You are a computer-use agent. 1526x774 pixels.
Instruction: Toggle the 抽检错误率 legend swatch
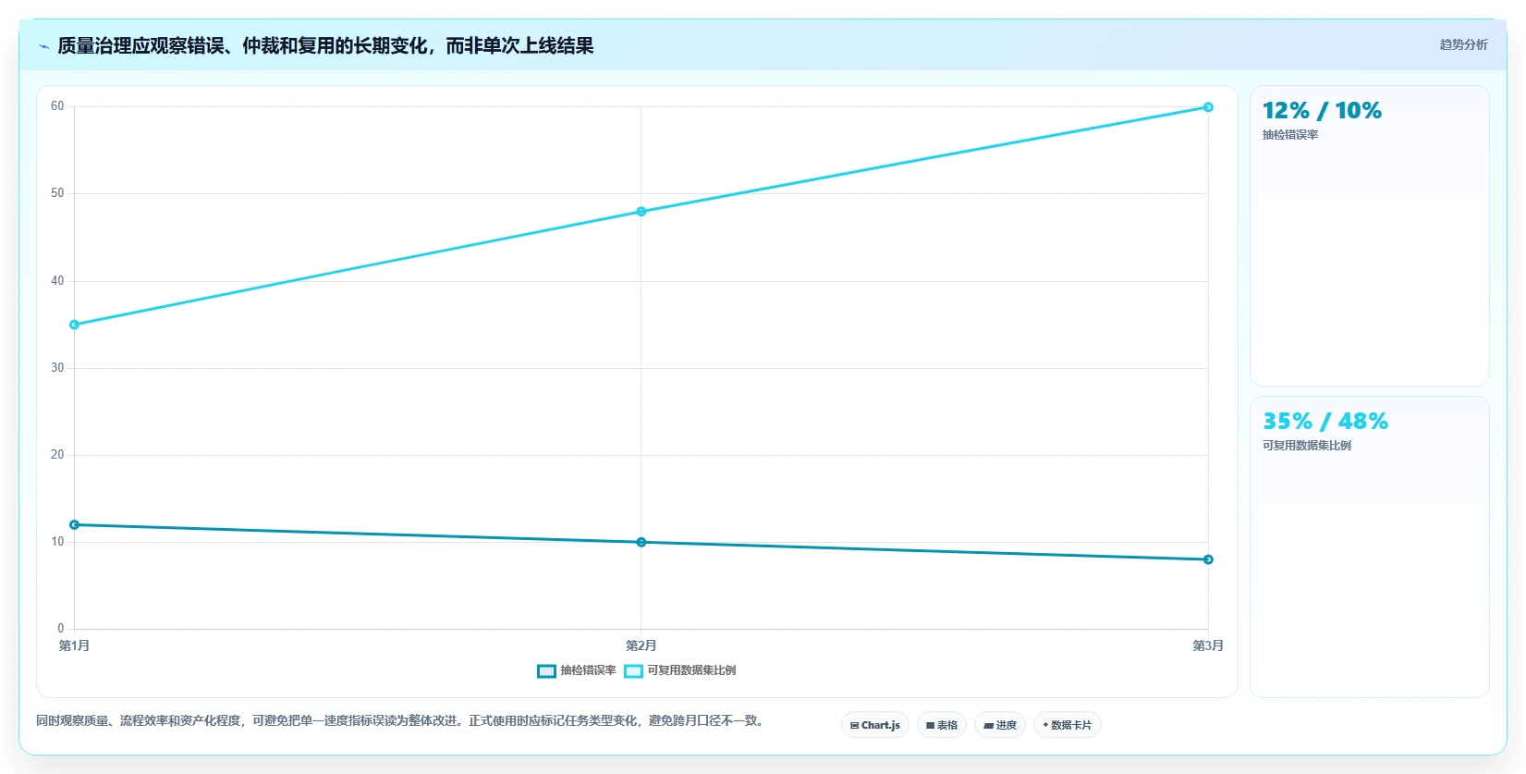546,670
